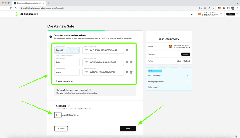Image resolution: width=240 pixels, height=138 pixels.
Task: Scan QR code for Alice's address
Action: tap(127, 72)
